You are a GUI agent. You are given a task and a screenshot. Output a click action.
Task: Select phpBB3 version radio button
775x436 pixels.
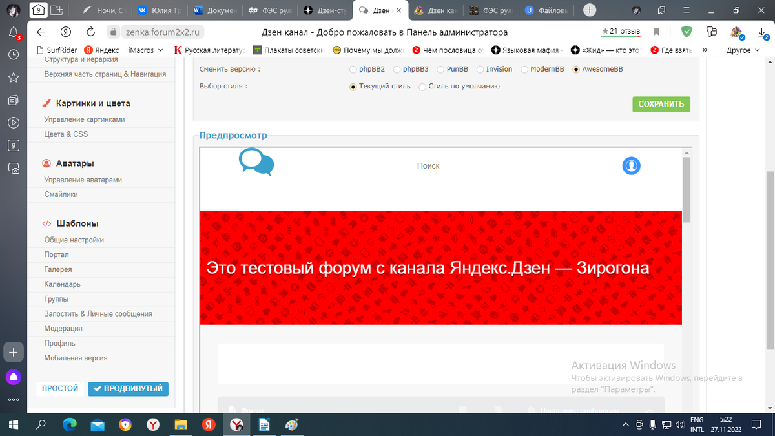point(396,69)
